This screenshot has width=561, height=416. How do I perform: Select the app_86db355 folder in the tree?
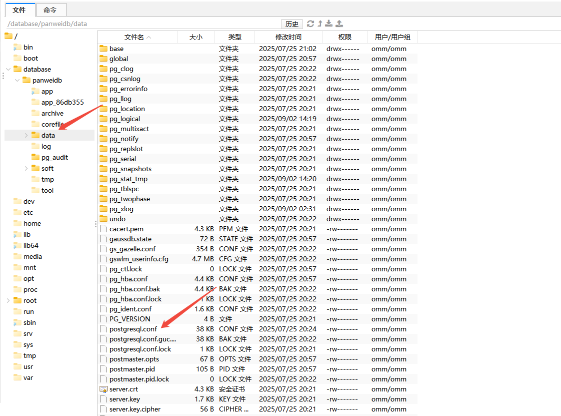coord(57,102)
